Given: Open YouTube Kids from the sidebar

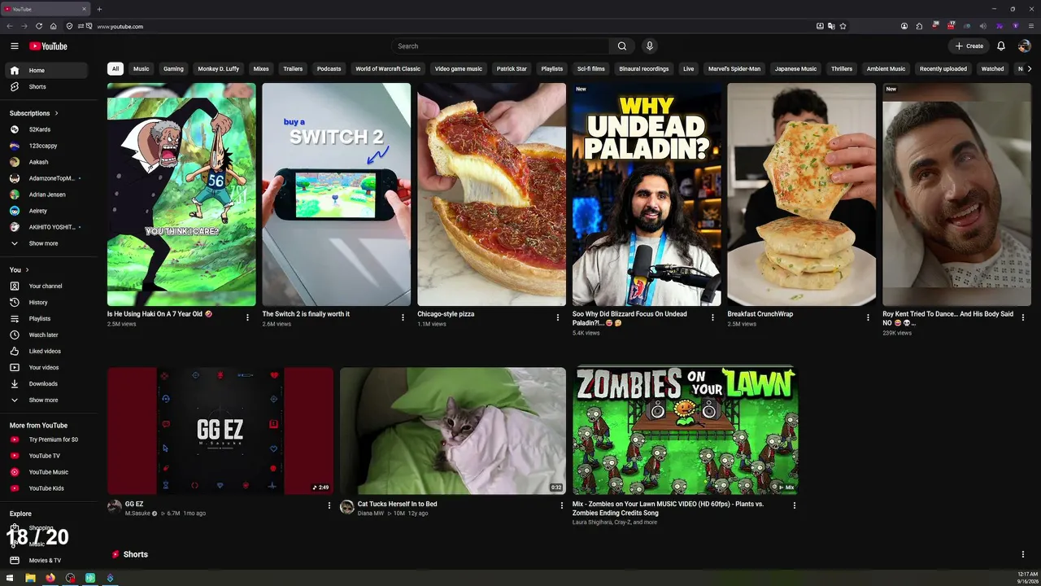Looking at the screenshot, I should coord(49,488).
